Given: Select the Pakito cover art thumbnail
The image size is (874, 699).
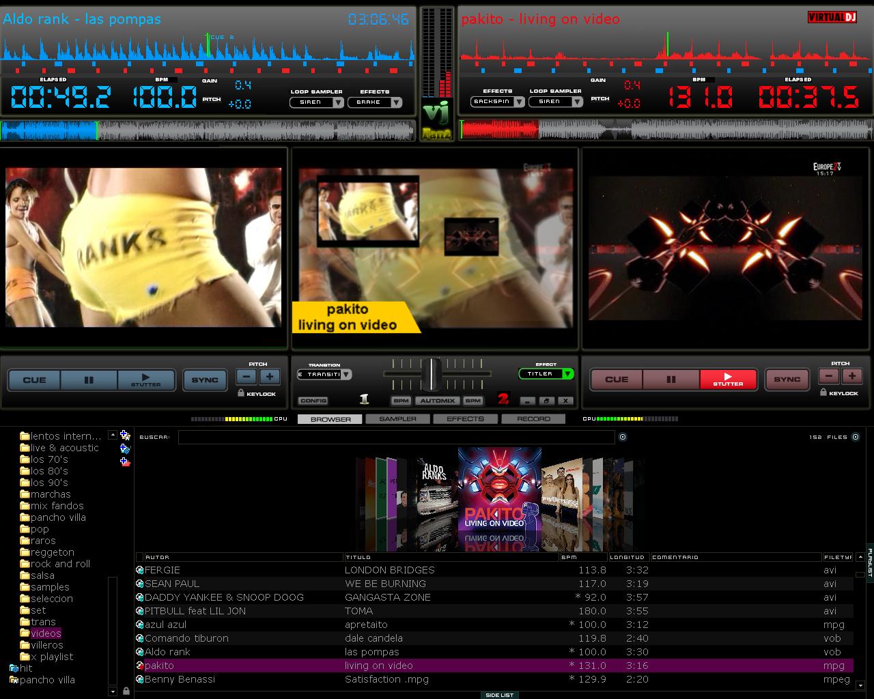Looking at the screenshot, I should pos(499,490).
